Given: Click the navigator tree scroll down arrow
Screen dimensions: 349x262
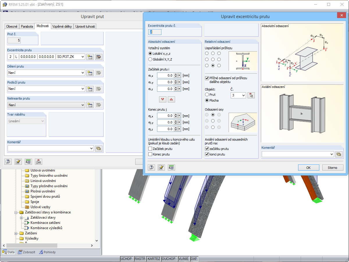Looking at the screenshot, I should pyautogui.click(x=97, y=241).
